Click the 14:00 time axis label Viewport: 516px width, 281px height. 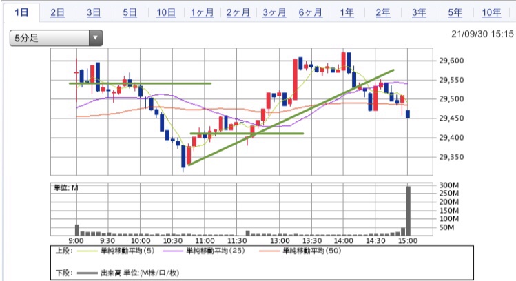pyautogui.click(x=343, y=240)
